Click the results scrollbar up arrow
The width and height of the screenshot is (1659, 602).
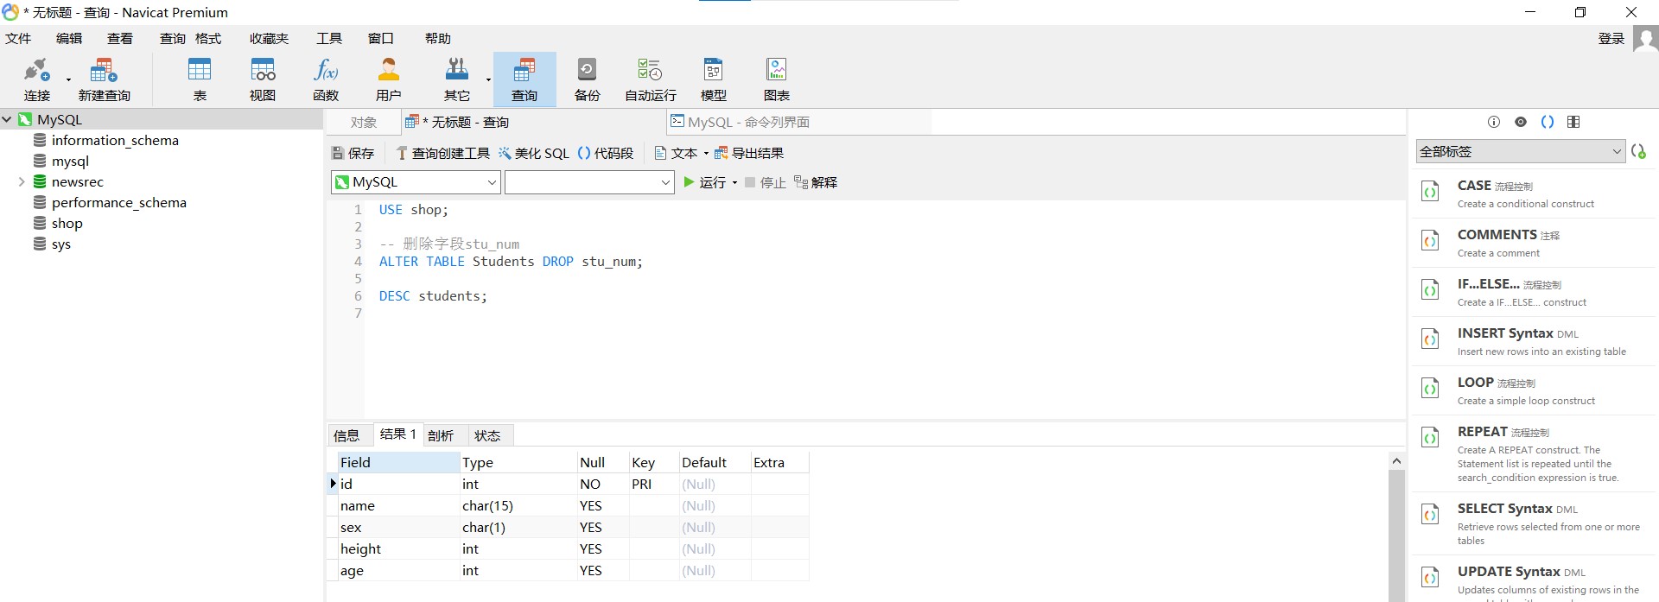pos(1396,461)
